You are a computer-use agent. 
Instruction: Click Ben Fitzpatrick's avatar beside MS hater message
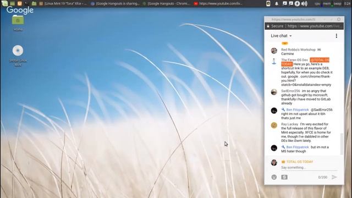coord(274,148)
